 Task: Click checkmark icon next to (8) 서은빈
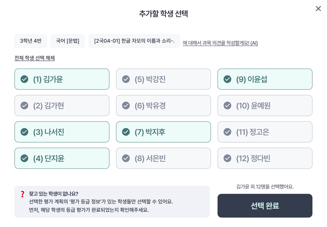[x=126, y=158]
